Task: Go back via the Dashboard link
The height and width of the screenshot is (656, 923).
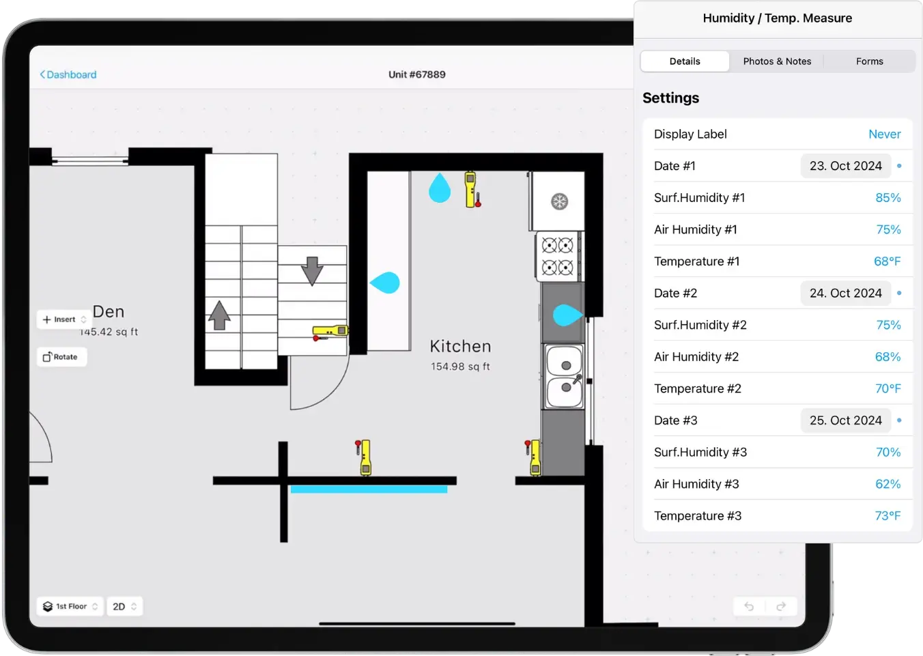Action: pyautogui.click(x=68, y=74)
